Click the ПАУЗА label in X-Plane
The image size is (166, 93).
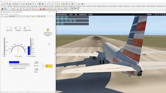[x=149, y=14]
